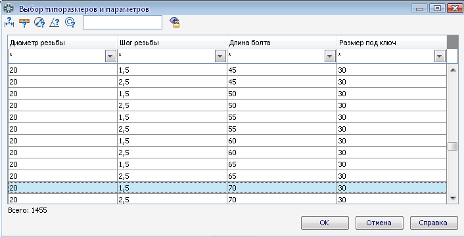This screenshot has height=237, width=464.
Task: Open the Диаметр резьбы filter dropdown
Action: [110, 56]
